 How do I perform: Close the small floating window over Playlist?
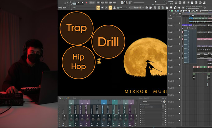point(195,28)
